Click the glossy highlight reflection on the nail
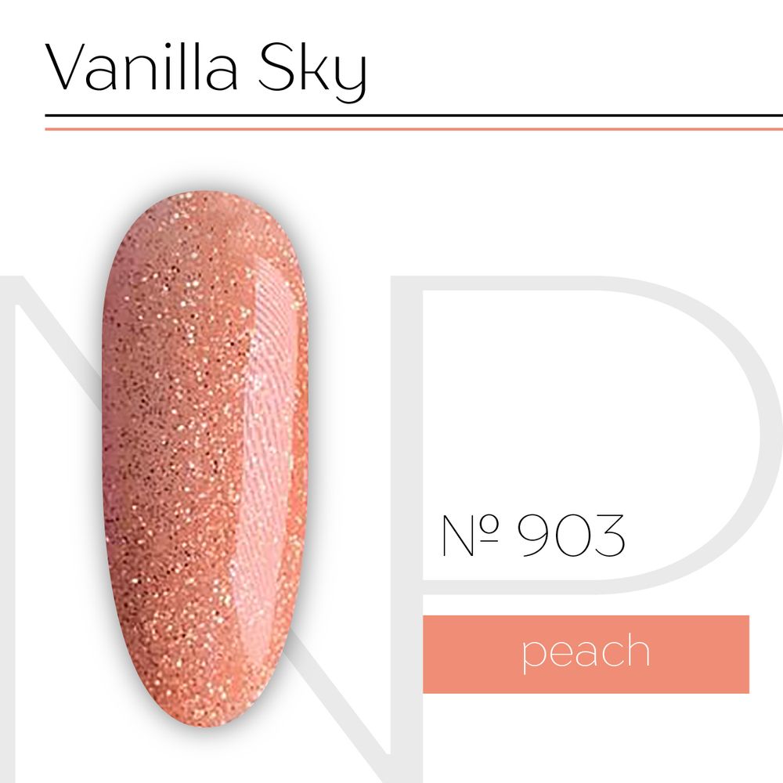This screenshot has width=783, height=783. coord(265,449)
